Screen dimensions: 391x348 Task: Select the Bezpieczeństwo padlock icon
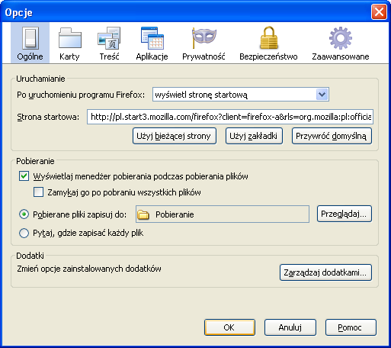(268, 38)
